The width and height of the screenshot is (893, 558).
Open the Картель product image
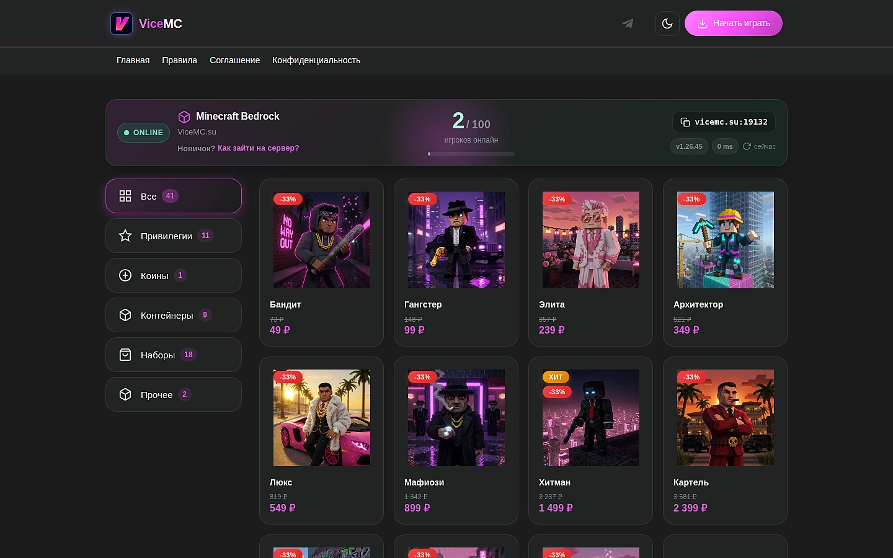click(726, 418)
